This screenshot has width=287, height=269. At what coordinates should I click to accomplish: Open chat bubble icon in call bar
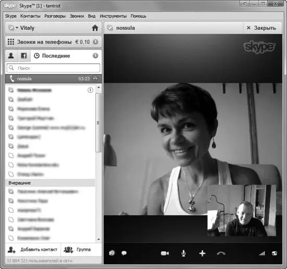point(124,253)
